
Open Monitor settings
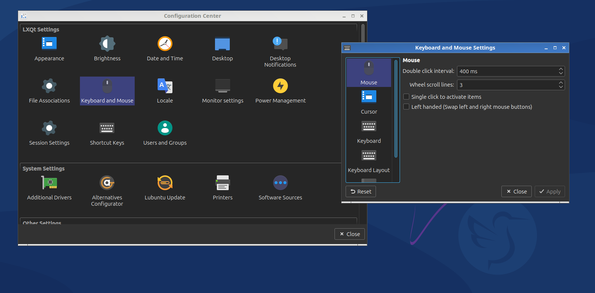point(222,91)
